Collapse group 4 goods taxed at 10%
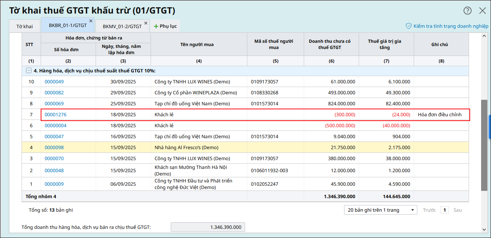 click(x=29, y=71)
